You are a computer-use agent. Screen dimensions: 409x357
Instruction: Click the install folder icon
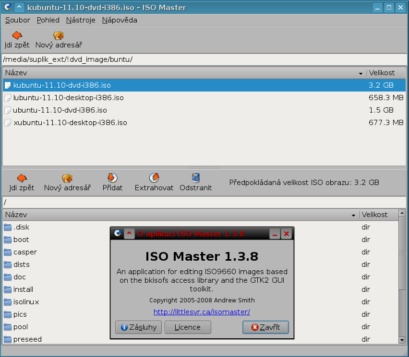tap(8, 290)
